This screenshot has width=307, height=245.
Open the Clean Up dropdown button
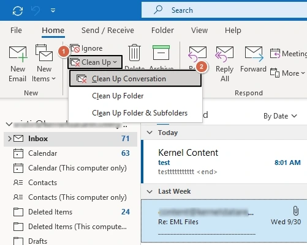[x=95, y=62]
